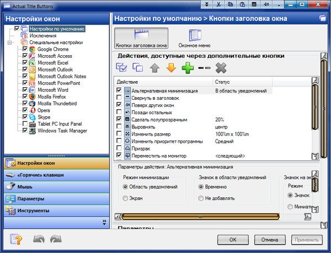Click the Отмена button
The height and width of the screenshot is (253, 331).
pyautogui.click(x=270, y=240)
